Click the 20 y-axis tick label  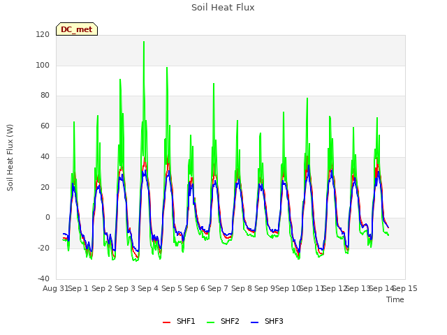(45, 188)
